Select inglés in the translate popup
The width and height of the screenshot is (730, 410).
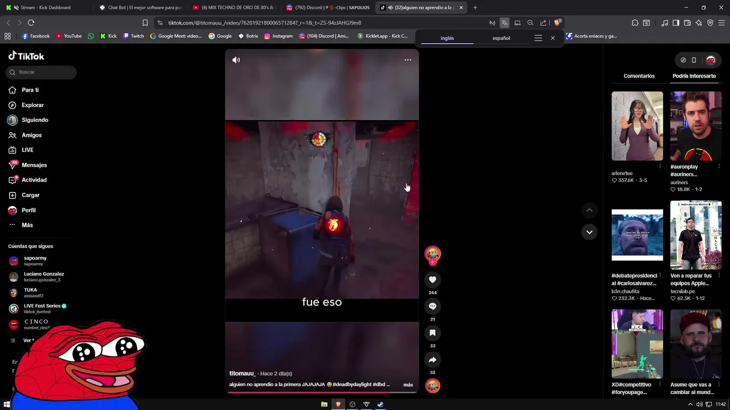pyautogui.click(x=447, y=38)
